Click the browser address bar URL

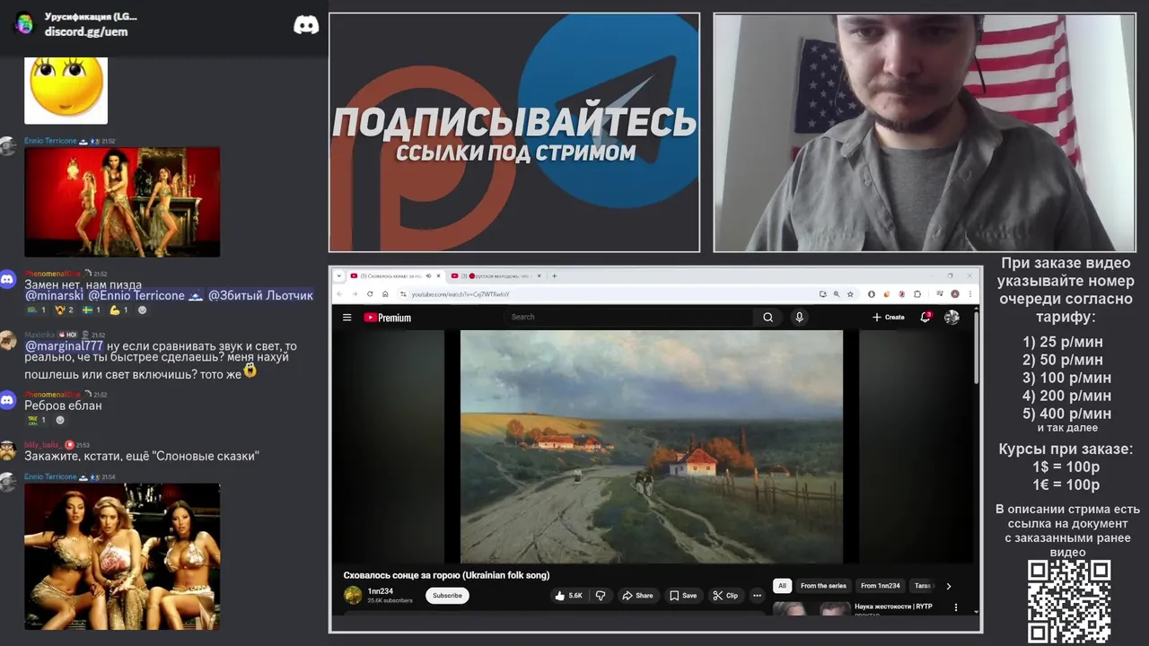click(x=459, y=293)
